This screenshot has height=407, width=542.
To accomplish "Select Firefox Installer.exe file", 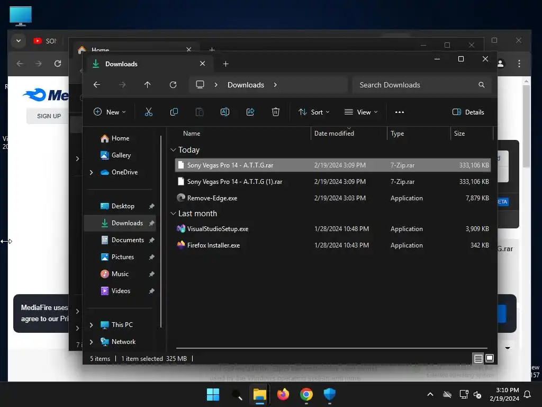I will pyautogui.click(x=333, y=245).
